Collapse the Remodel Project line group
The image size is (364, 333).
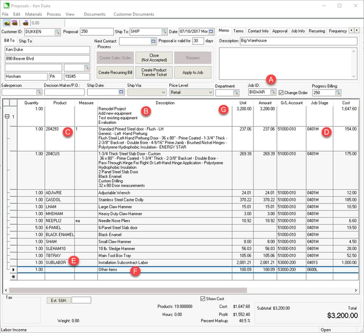[x=7, y=116]
